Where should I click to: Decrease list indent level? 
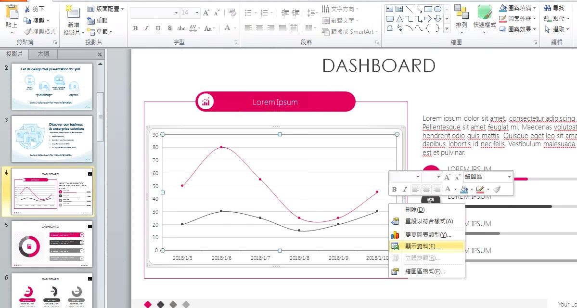click(x=285, y=13)
